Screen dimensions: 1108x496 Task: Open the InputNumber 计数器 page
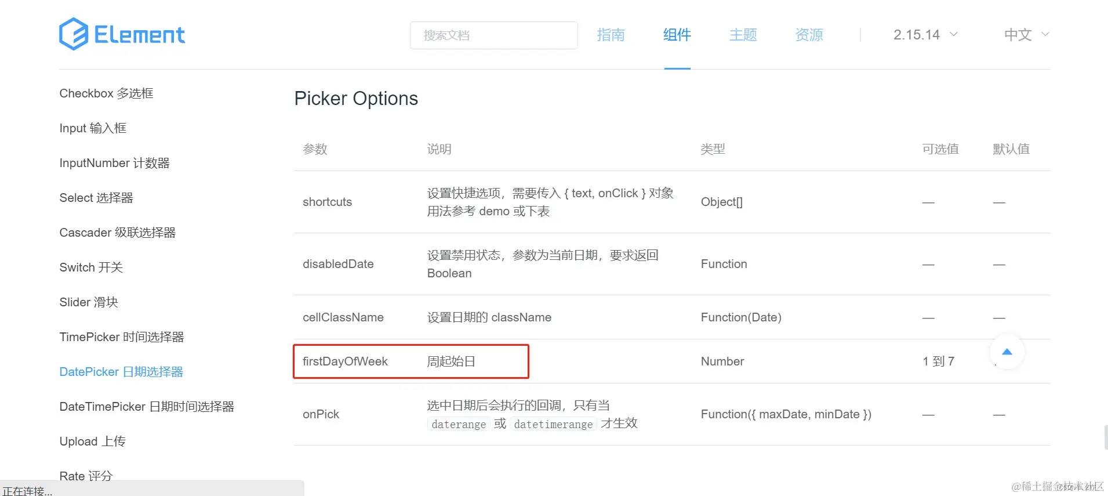(114, 162)
